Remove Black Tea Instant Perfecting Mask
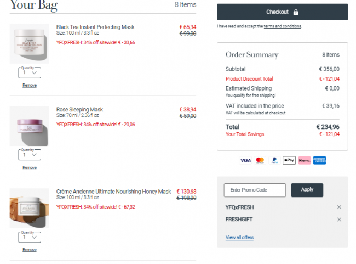Image resolution: width=356 pixels, height=264 pixels. 30,85
